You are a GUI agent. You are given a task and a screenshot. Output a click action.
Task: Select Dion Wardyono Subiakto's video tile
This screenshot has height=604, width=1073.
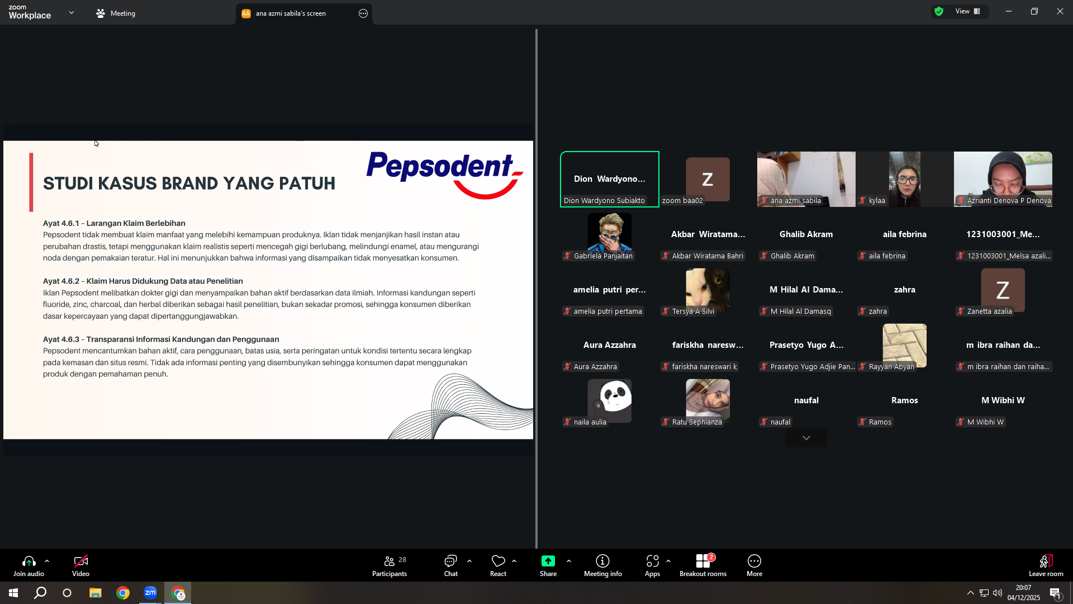point(610,179)
